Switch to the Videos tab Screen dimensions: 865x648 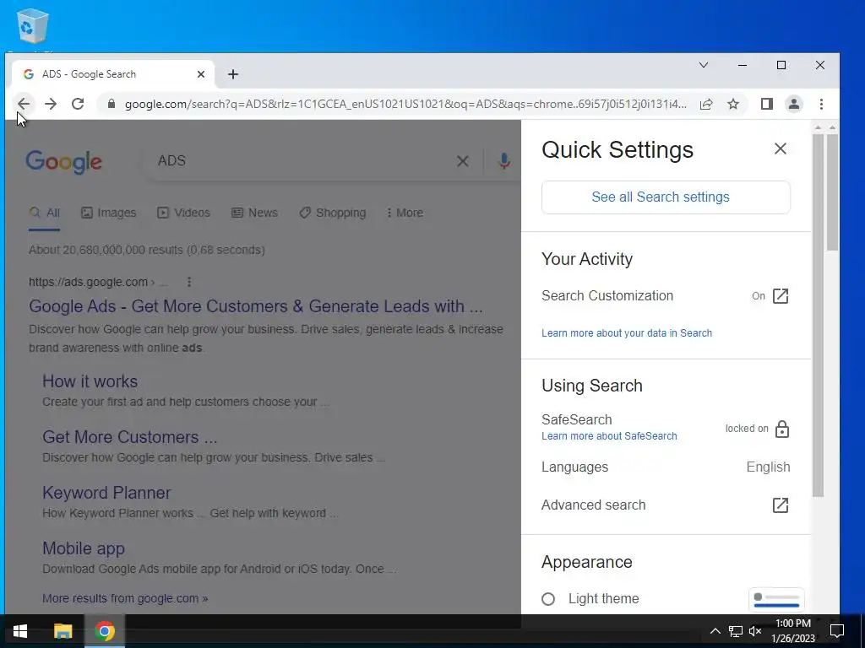[x=183, y=213]
